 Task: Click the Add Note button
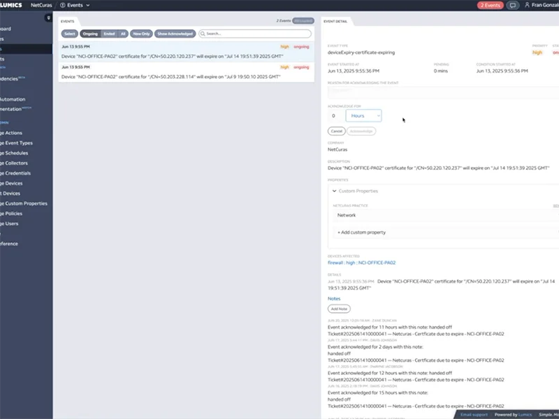tap(339, 309)
